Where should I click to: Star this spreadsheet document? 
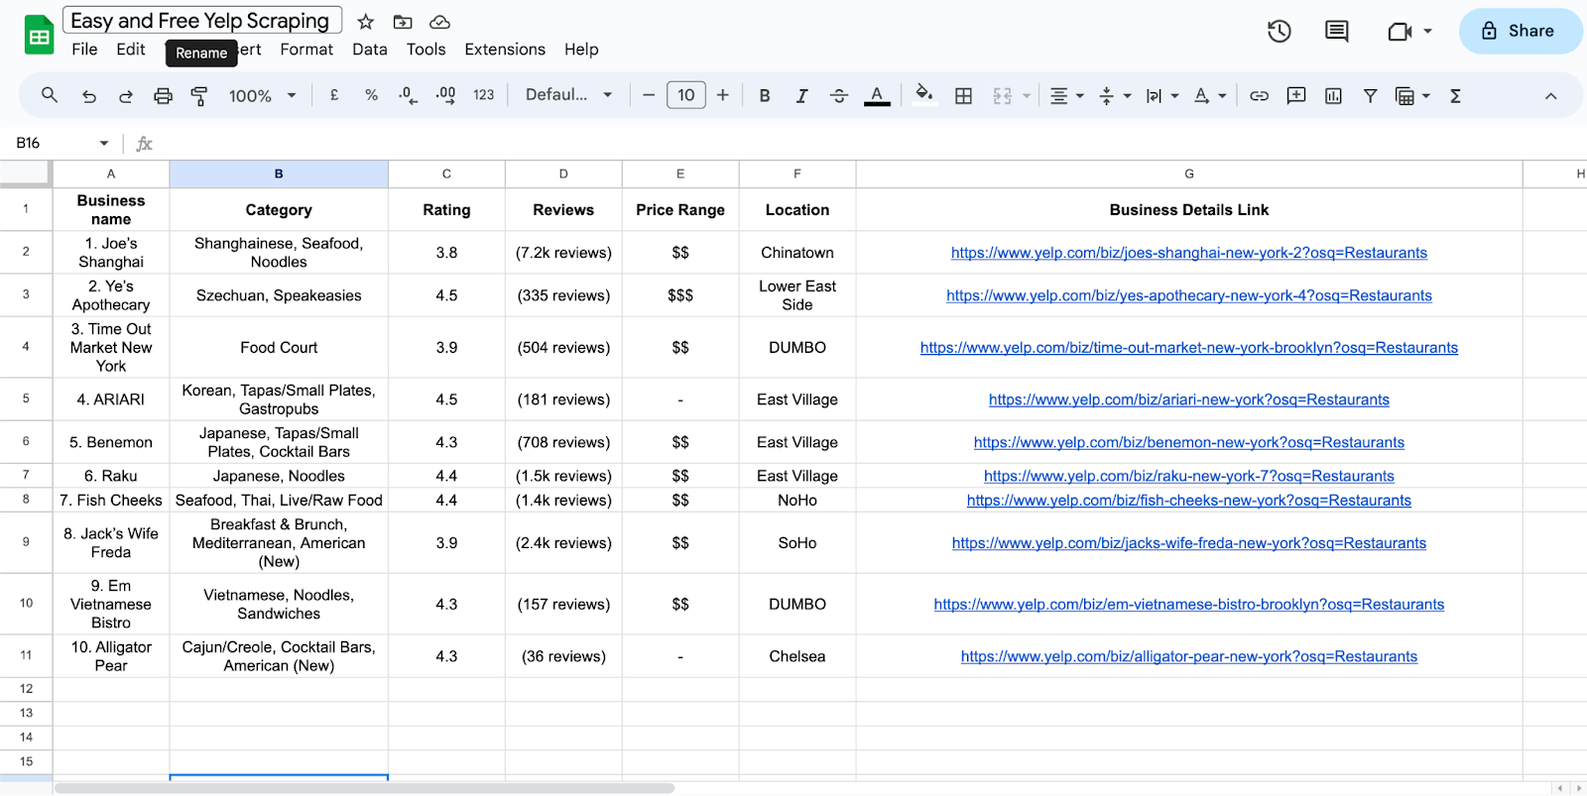[x=366, y=22]
